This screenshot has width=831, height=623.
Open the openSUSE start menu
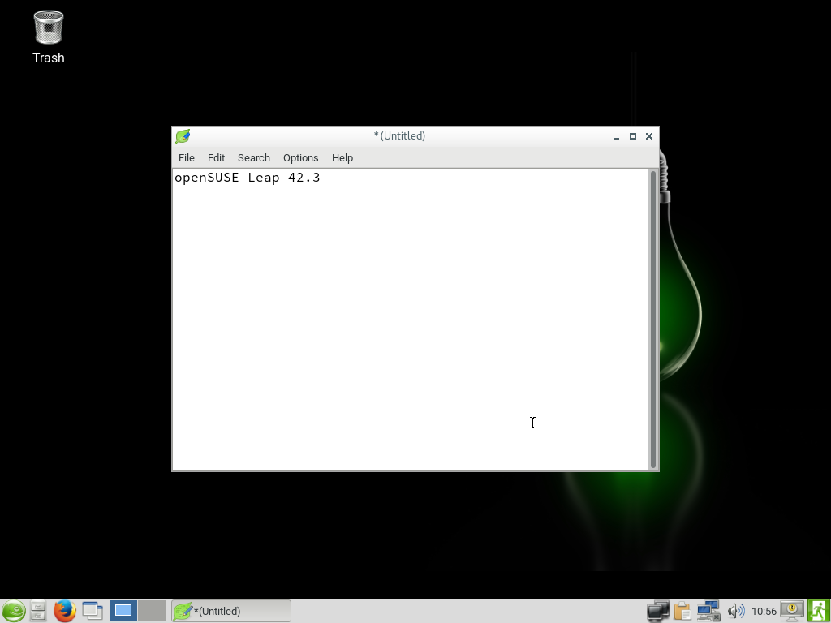point(13,611)
